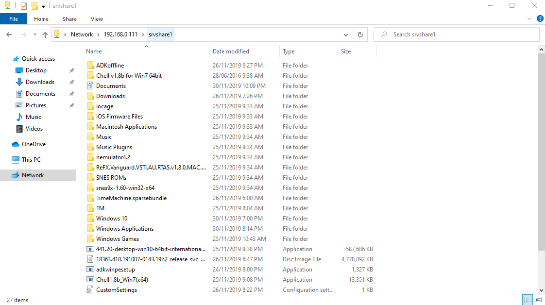546x305 pixels.
Task: Open Music in the navigation pane
Action: (34, 117)
